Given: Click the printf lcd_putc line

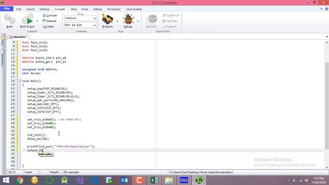Looking at the screenshot, I should pos(61,146).
